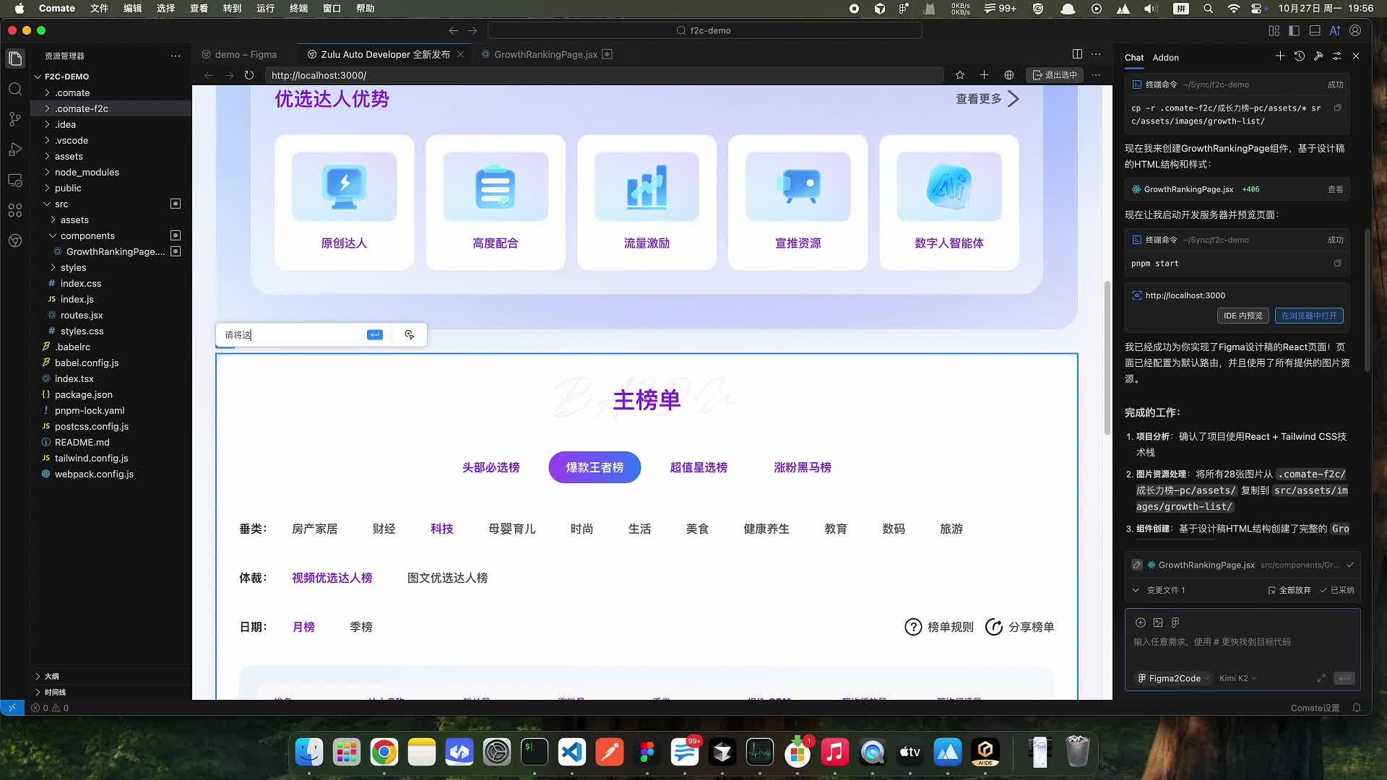
Task: Expand the .comate folder
Action: pos(72,92)
